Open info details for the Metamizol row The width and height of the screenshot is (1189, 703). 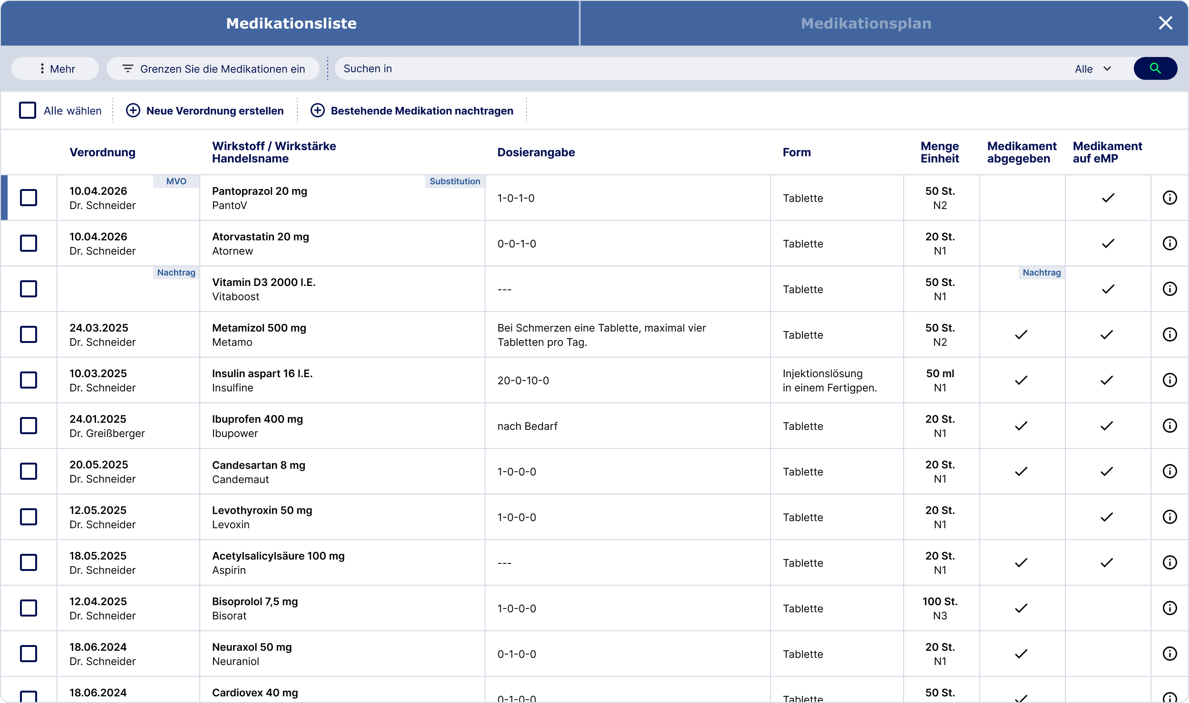pos(1170,334)
